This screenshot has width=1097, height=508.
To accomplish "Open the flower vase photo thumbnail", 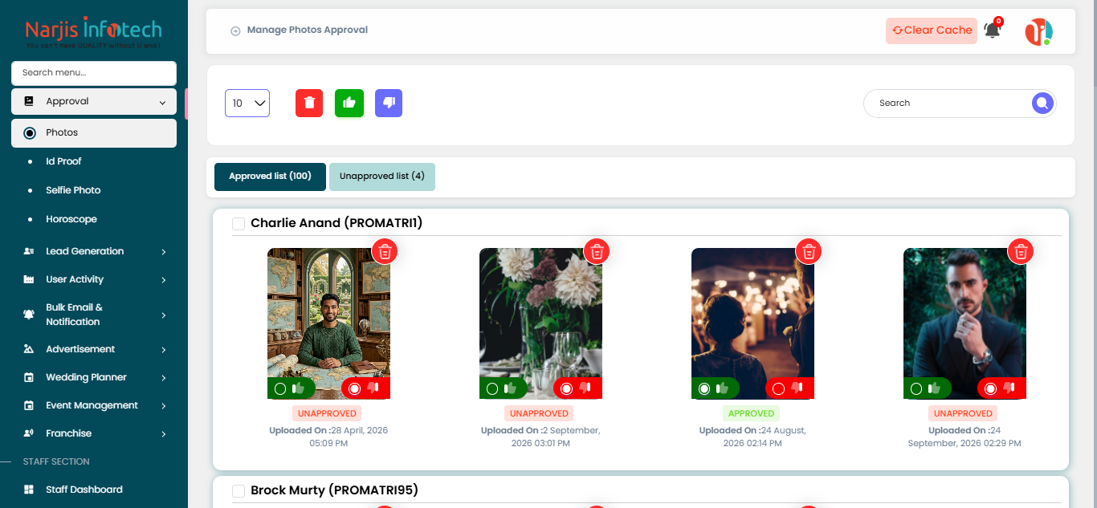I will (x=540, y=323).
